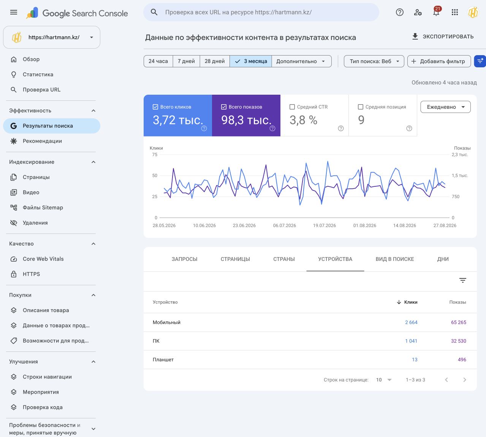The image size is (486, 437).
Task: Click the ЭКСПОРТИРОВАТЬ button
Action: [443, 37]
